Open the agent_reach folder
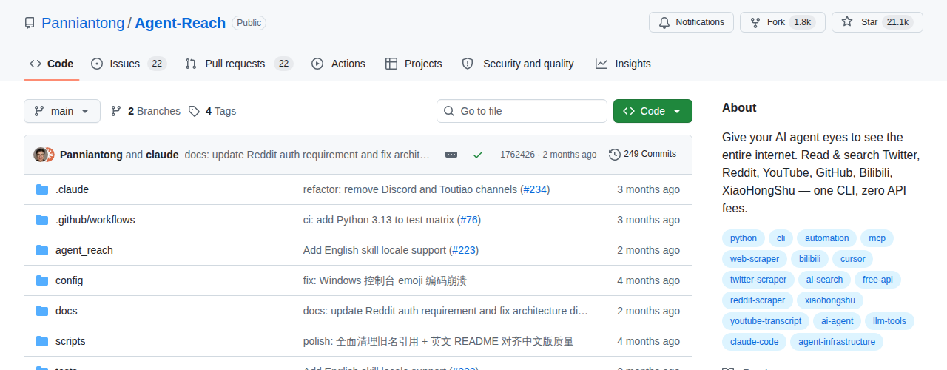 coord(84,250)
